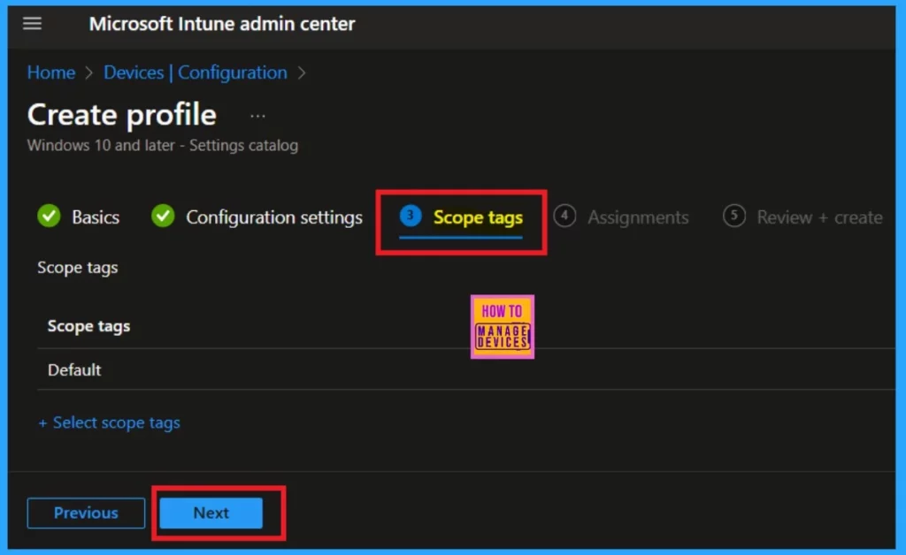Screen dimensions: 906x555
Task: Click the green checkmark next to Basics
Action: point(50,217)
